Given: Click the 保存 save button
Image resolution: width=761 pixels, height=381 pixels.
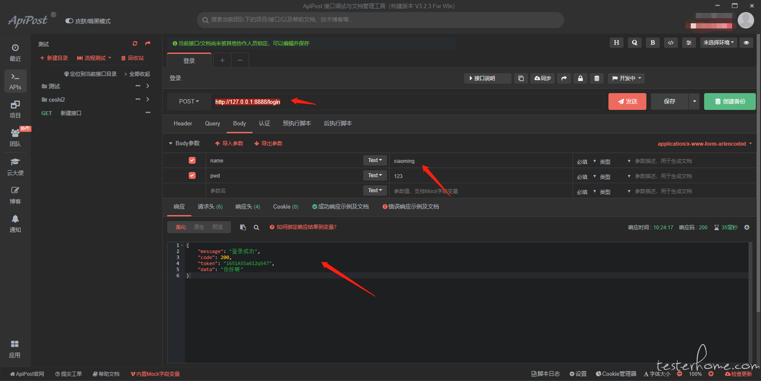Looking at the screenshot, I should tap(670, 101).
